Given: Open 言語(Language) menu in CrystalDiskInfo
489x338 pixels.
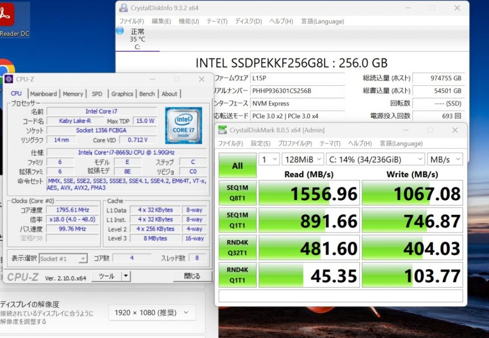Looking at the screenshot, I should pyautogui.click(x=322, y=21).
